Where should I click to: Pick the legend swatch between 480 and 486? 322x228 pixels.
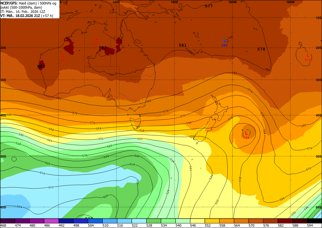click(37, 221)
